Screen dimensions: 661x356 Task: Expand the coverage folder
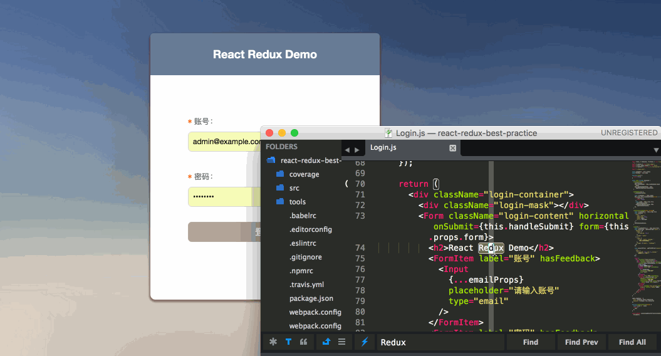pyautogui.click(x=304, y=174)
